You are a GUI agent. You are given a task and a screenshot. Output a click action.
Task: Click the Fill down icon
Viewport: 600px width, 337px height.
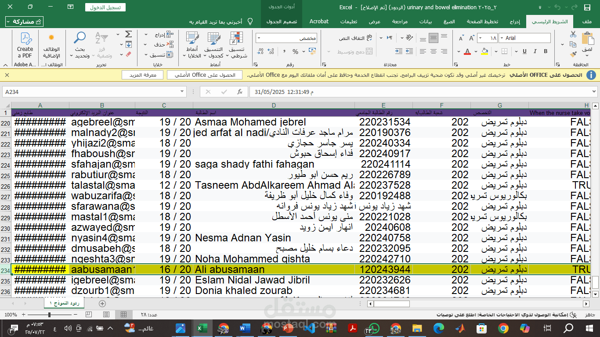128,44
